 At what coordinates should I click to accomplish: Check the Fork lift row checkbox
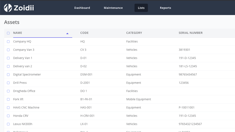pos(8,99)
